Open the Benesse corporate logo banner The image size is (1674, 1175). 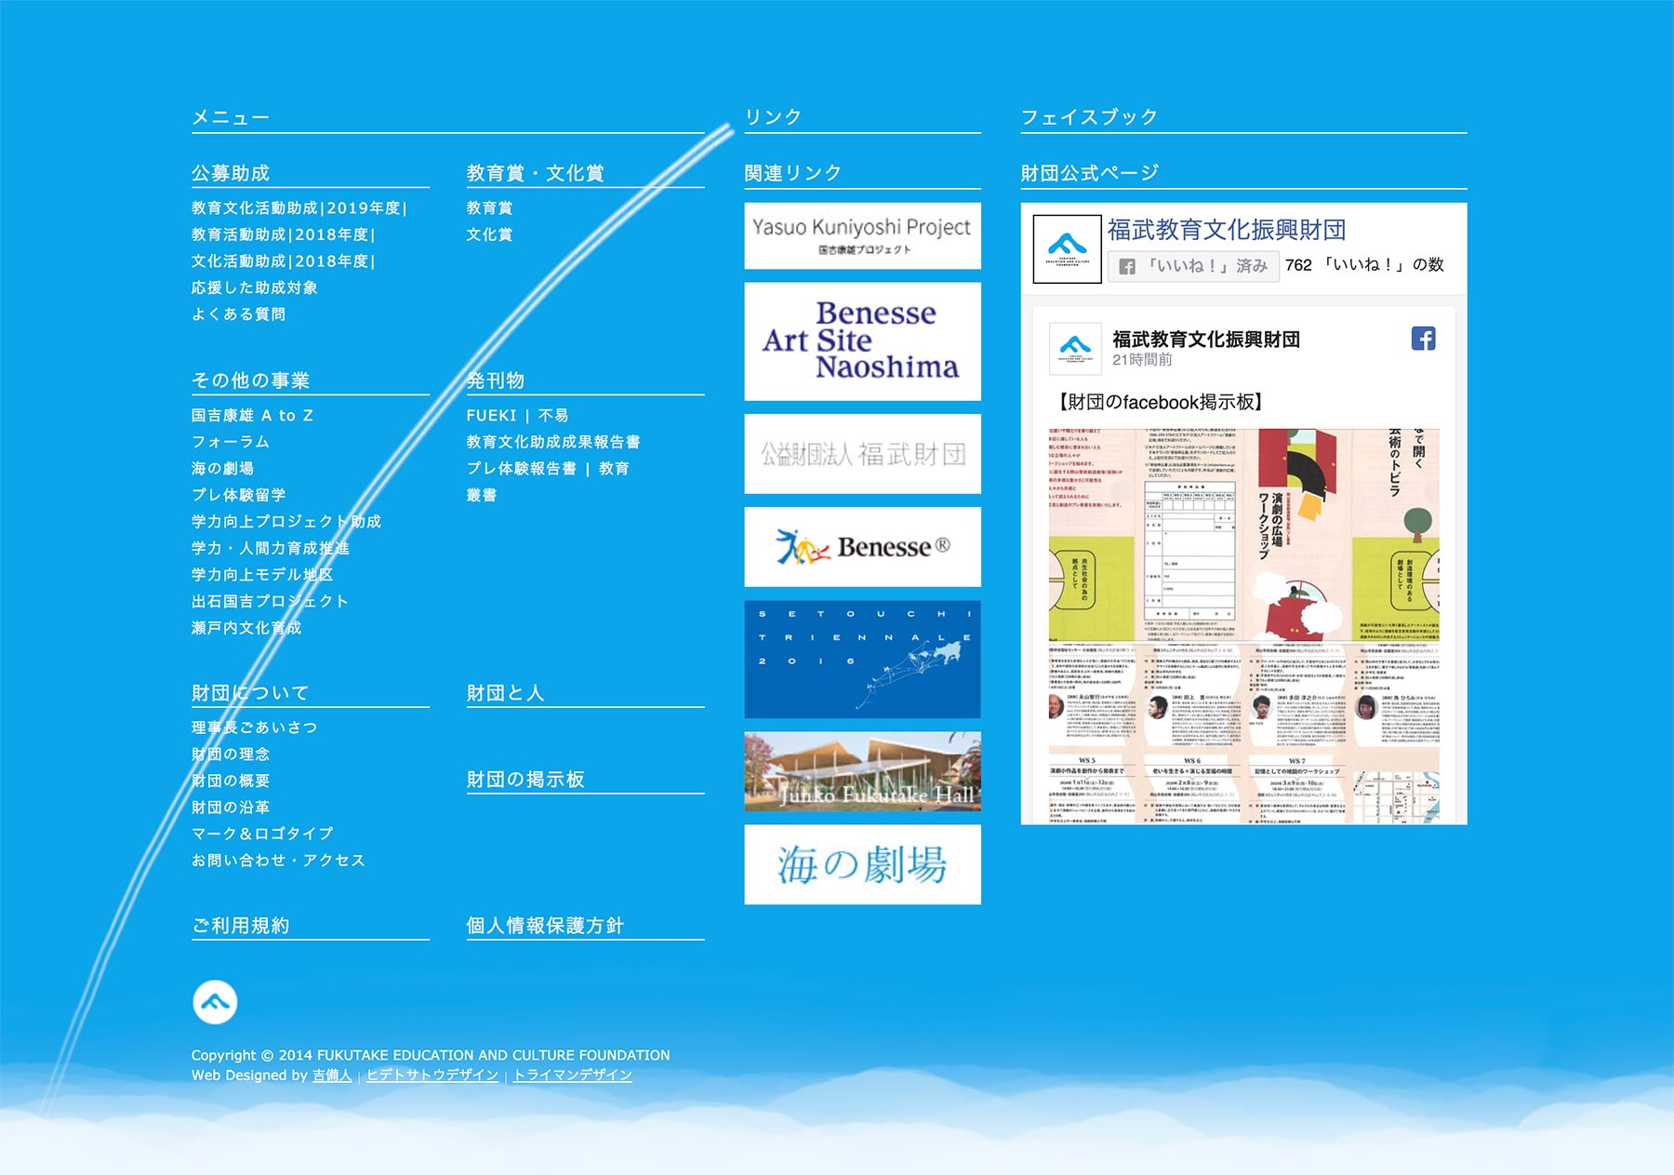point(862,547)
